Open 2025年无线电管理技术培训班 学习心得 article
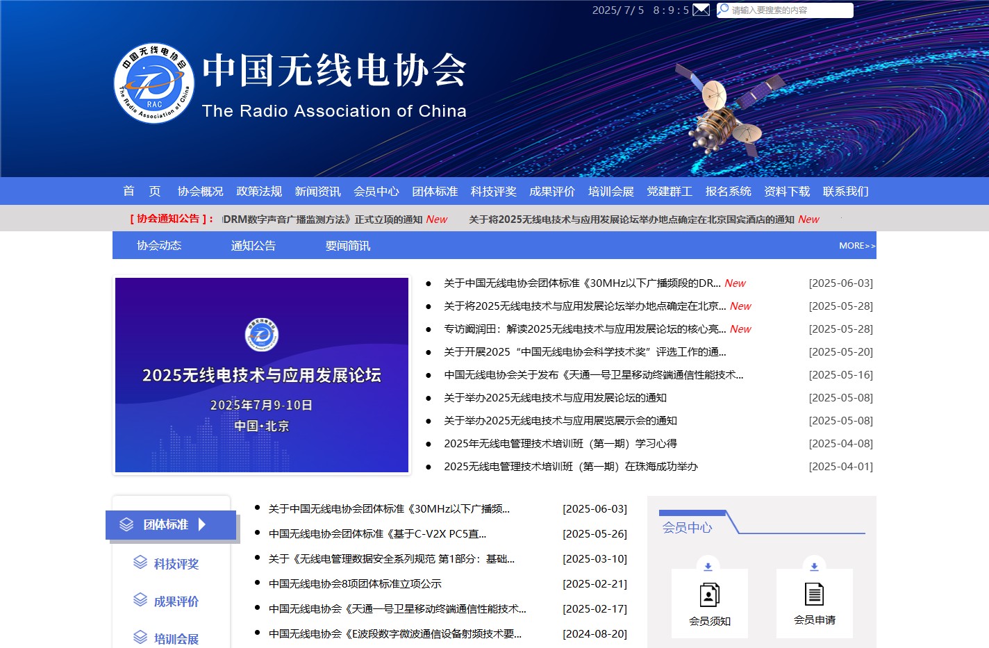The image size is (989, 648). point(560,443)
